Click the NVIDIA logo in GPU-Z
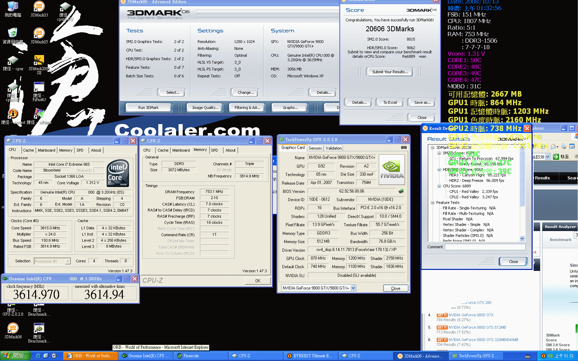Viewport: 578px width, 361px height. pyautogui.click(x=392, y=169)
